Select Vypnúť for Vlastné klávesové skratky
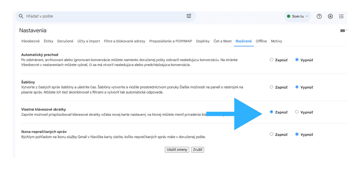Image resolution: width=360 pixels, height=187 pixels. [x=297, y=112]
